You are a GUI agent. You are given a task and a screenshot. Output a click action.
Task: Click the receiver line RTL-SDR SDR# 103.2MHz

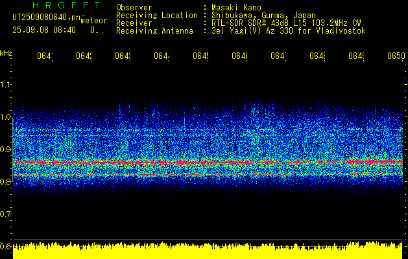286,23
